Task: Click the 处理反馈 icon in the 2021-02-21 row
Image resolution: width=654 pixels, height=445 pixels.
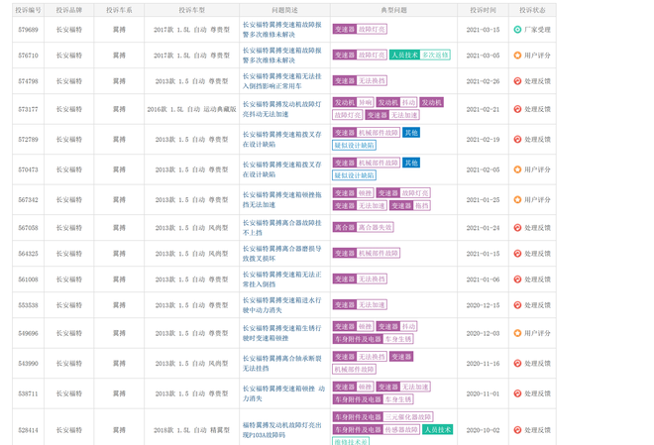Action: [x=517, y=109]
